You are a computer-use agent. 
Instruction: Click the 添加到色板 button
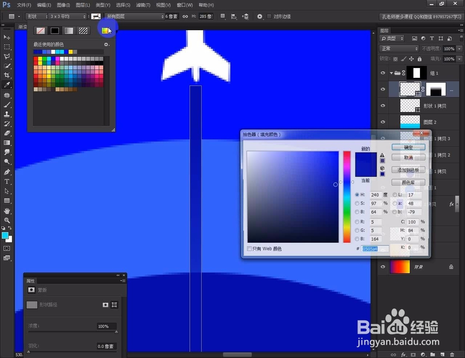408,169
